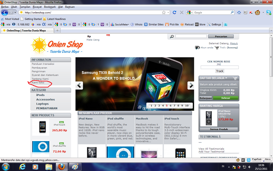Open Panduan transaksi information link
The image size is (273, 171).
click(x=43, y=64)
